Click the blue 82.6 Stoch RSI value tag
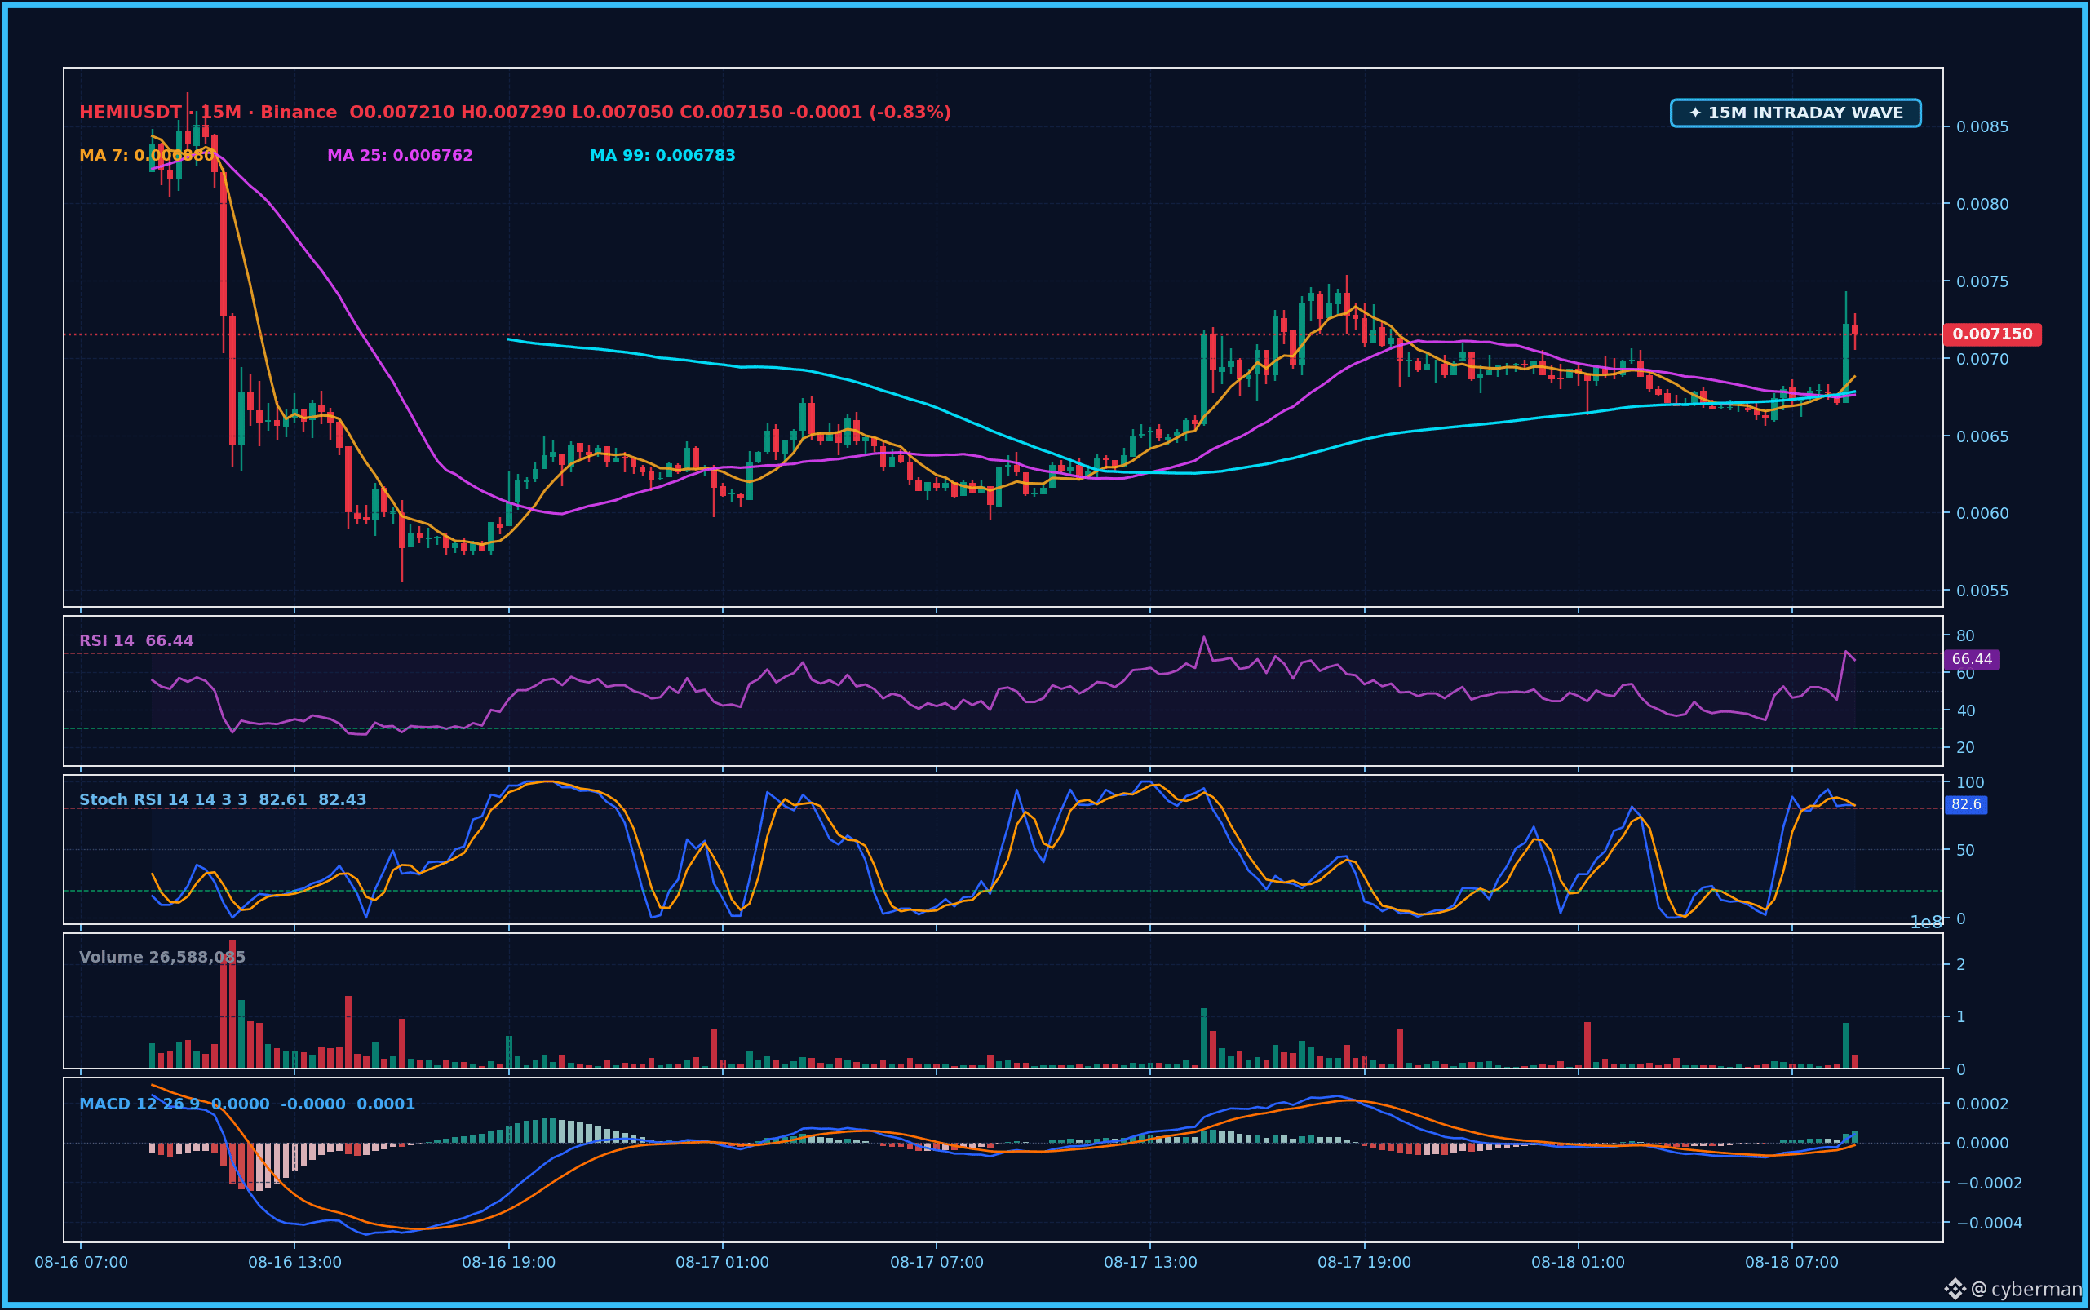Image resolution: width=2090 pixels, height=1310 pixels. pyautogui.click(x=1966, y=805)
